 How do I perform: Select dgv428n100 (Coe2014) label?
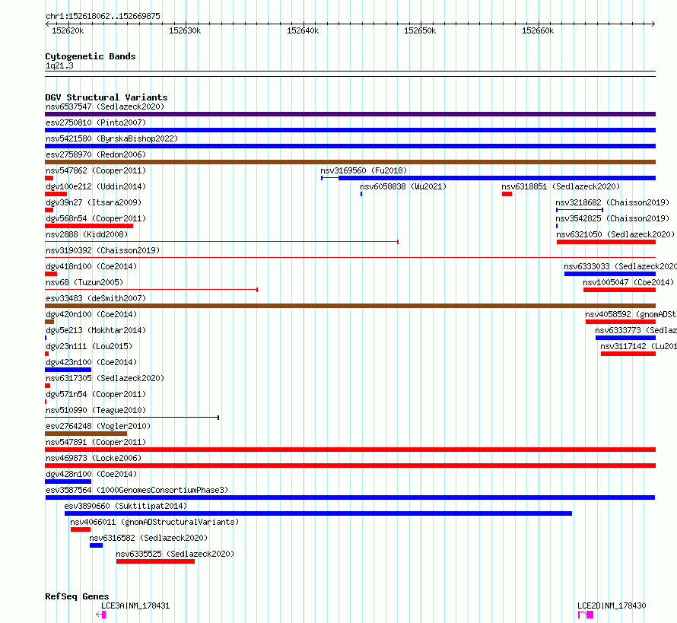[x=91, y=474]
